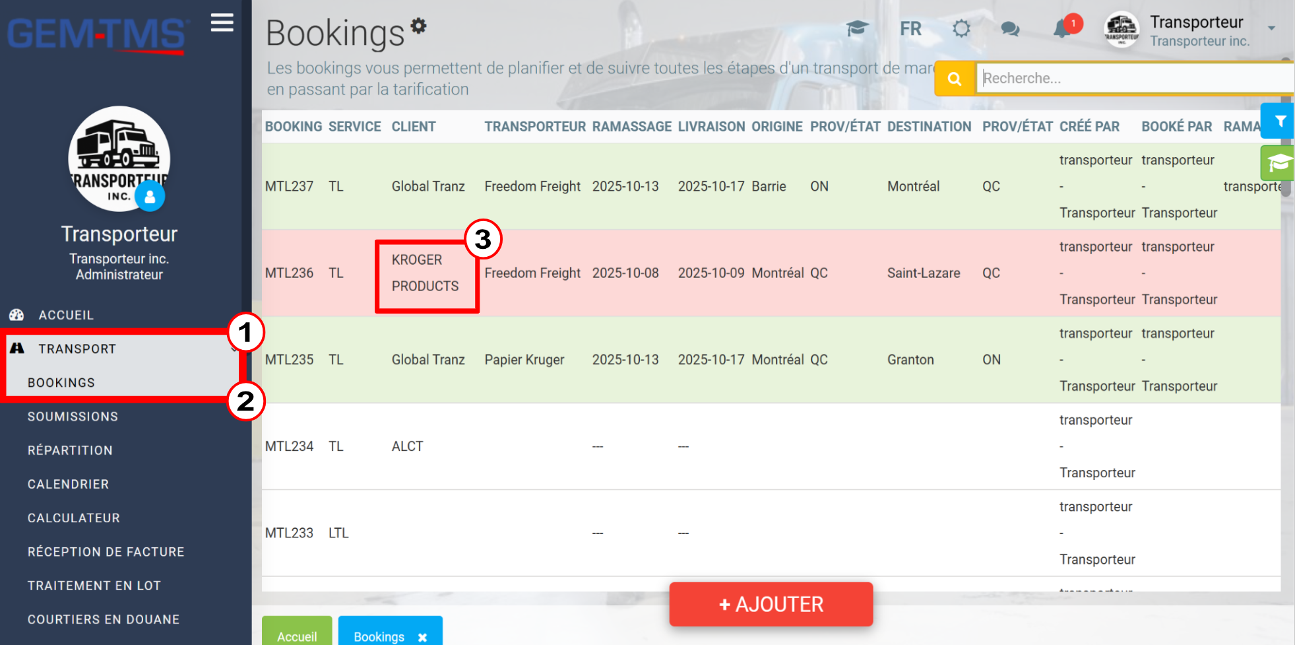1295x645 pixels.
Task: Open booking MTL237 row
Action: [x=771, y=186]
